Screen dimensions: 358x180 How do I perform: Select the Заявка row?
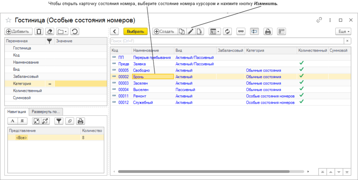click(231, 64)
